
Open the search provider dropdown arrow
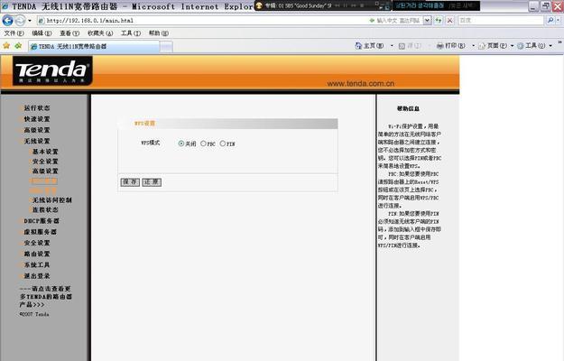point(559,21)
